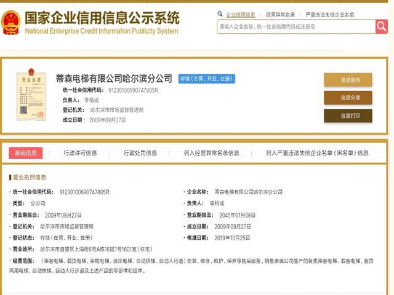The image size is (394, 295).
Task: Click the 发送报告 button
Action: 348,80
